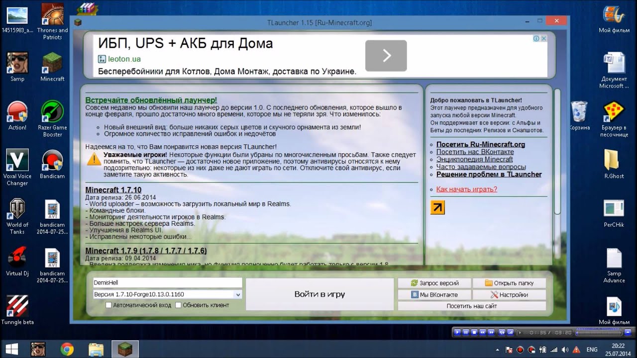This screenshot has height=358, width=637.
Task: Open 'Мы ВКонтакте' button
Action: coord(434,295)
